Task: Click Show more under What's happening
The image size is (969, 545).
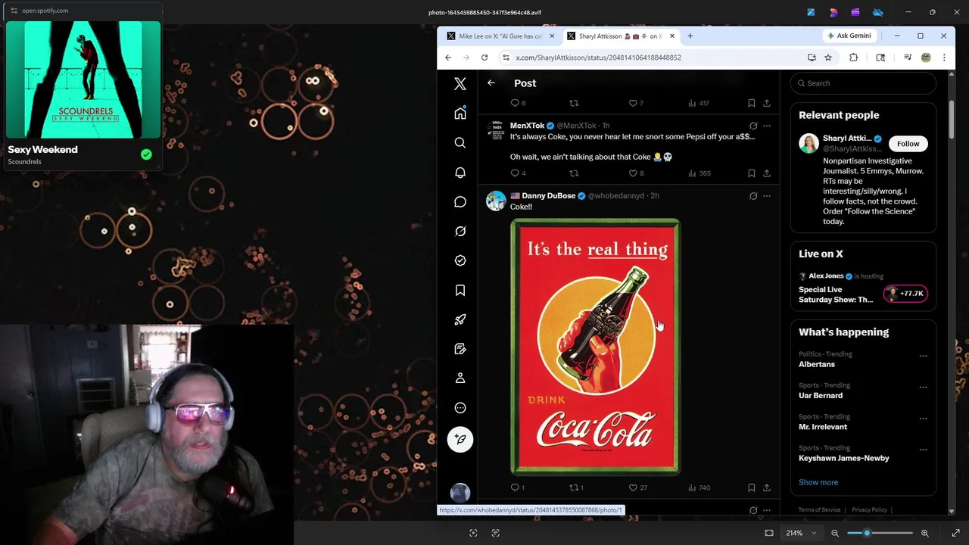Action: pyautogui.click(x=818, y=482)
